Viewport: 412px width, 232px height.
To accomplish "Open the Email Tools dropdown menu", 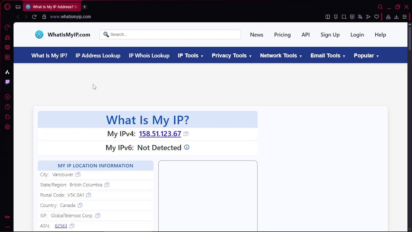I will coord(328,55).
